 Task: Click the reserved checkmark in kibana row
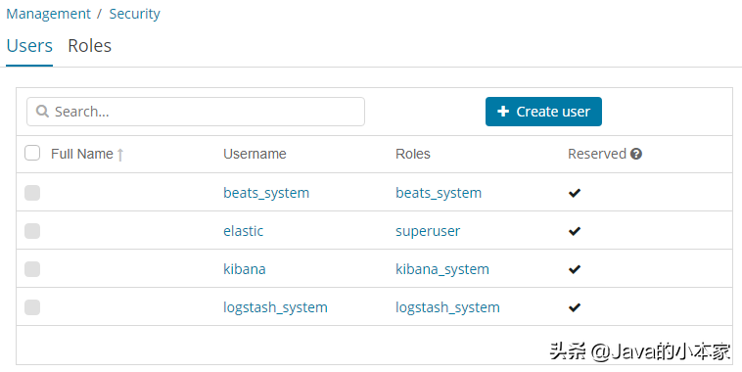click(x=575, y=269)
